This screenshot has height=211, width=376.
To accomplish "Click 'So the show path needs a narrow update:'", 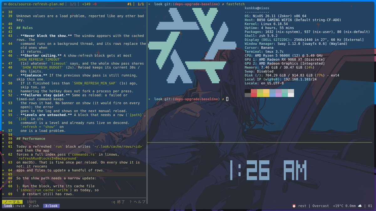I will click(x=56, y=178).
